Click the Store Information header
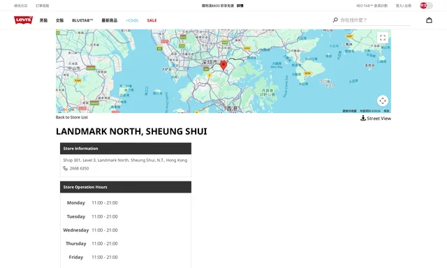Image resolution: width=447 pixels, height=268 pixels. (x=126, y=149)
